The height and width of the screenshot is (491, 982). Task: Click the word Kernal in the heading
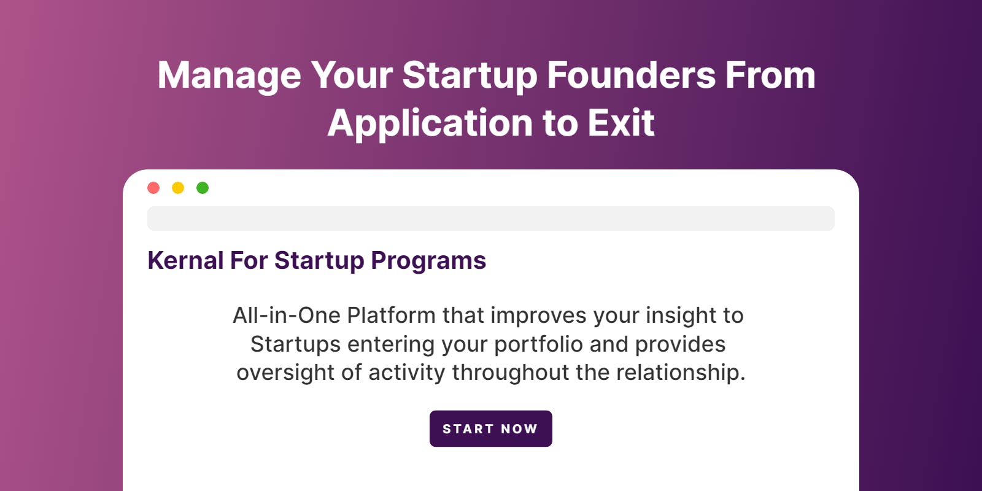coord(186,260)
